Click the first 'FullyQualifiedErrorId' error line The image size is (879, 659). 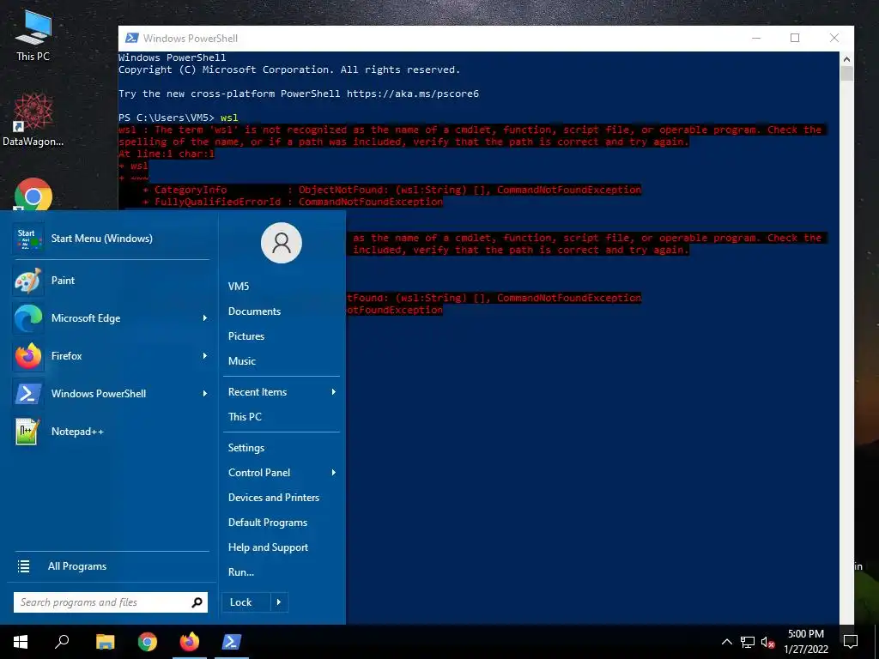click(x=292, y=202)
